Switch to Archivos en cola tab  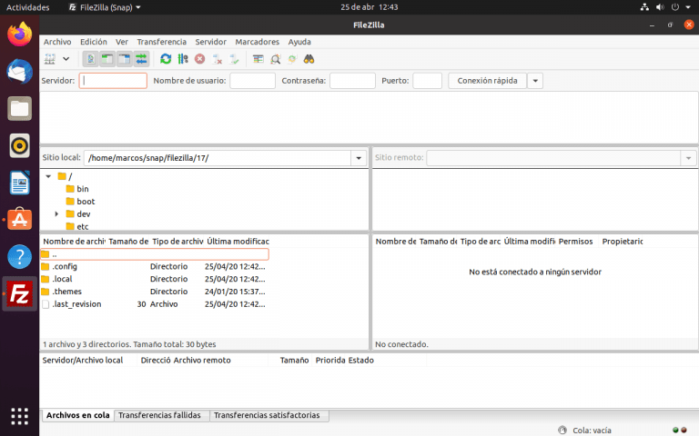78,415
